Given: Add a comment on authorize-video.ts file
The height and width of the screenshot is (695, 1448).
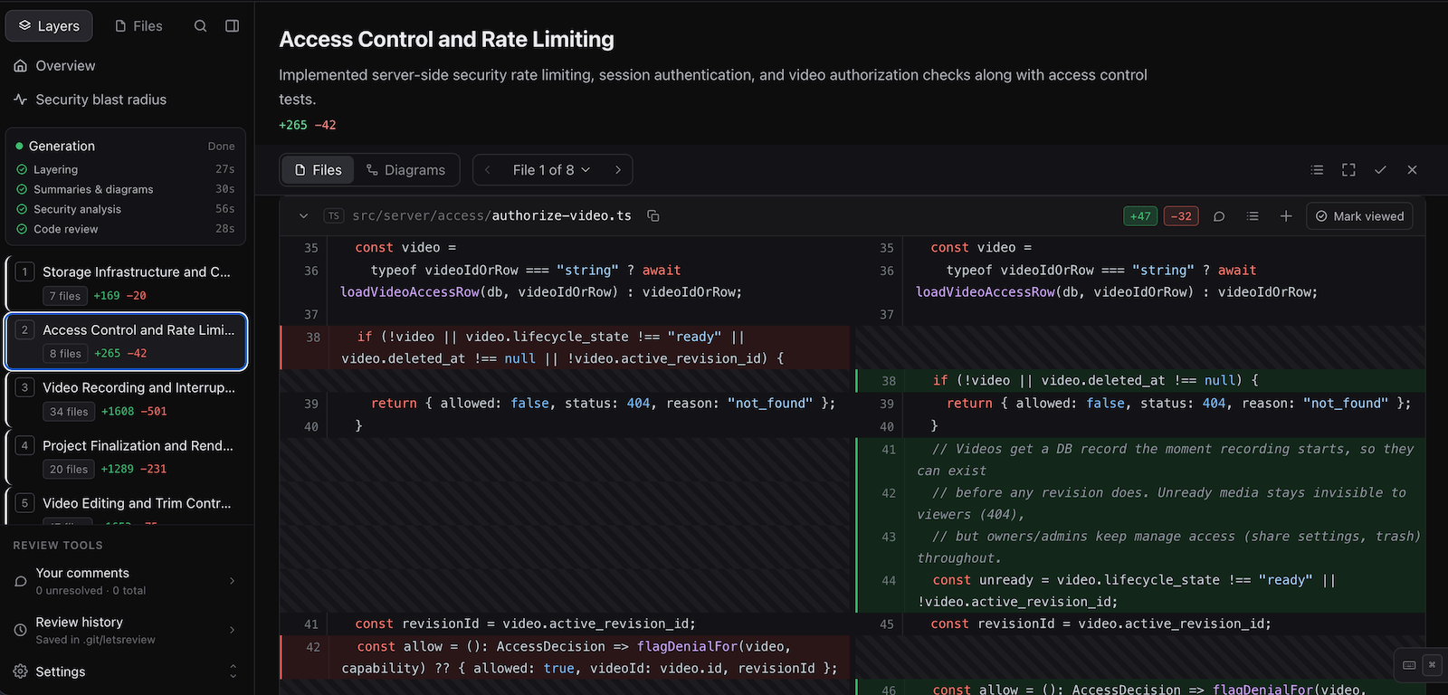Looking at the screenshot, I should click(x=1219, y=216).
